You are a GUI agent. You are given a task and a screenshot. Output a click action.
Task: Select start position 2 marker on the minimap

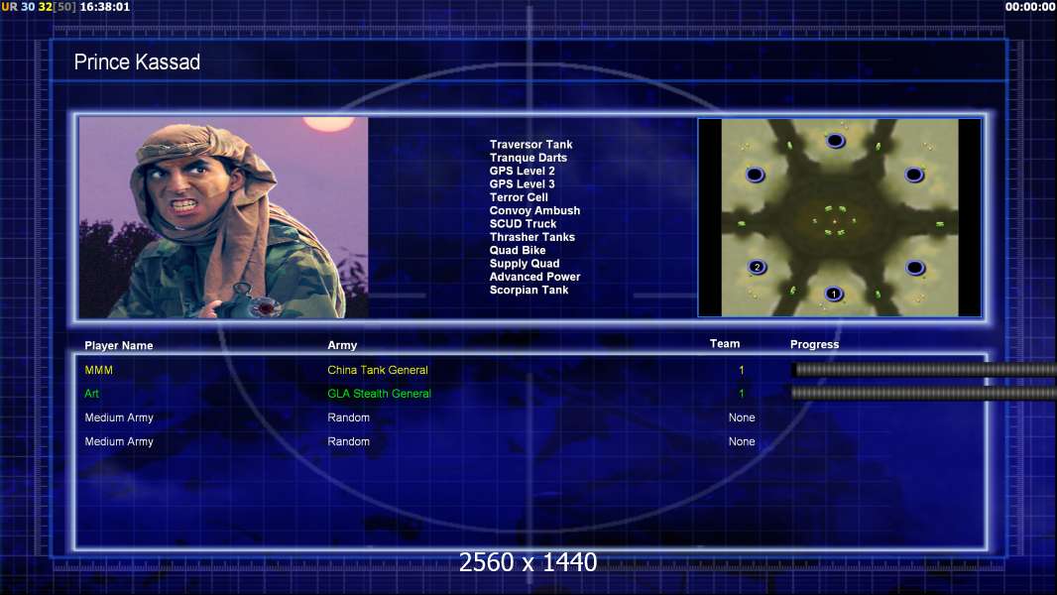click(757, 267)
